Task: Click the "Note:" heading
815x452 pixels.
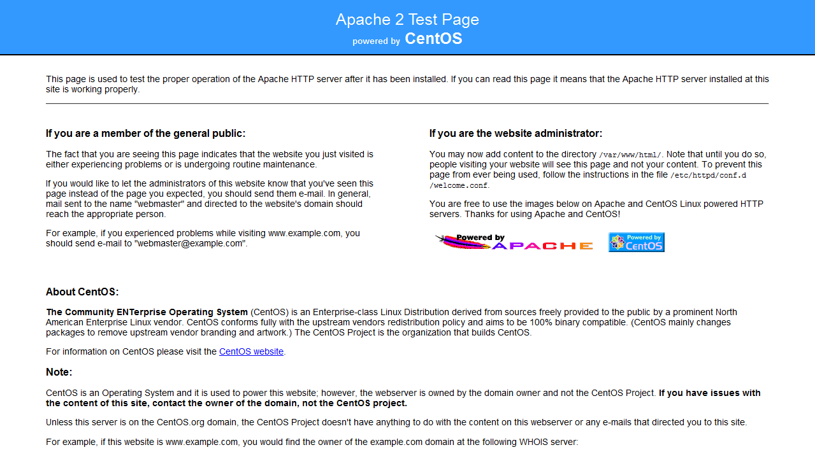Action: [59, 372]
